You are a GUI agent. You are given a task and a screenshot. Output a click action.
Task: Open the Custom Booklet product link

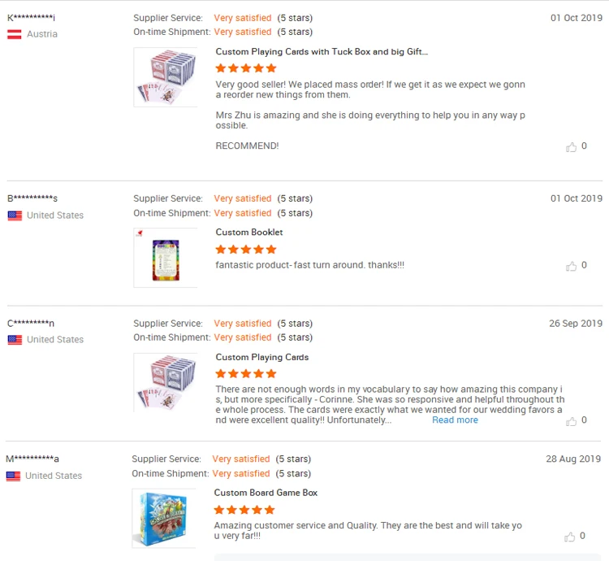[249, 233]
